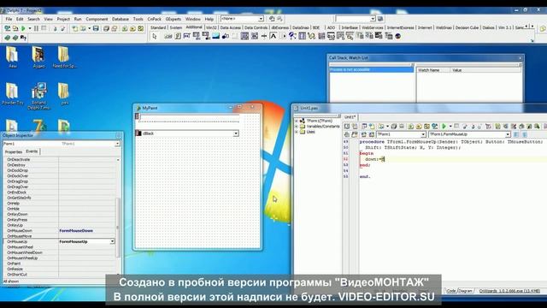Viewport: 547px width, 308px height.
Task: Open the Form1 object selector in Object Inspector
Action: (x=117, y=144)
